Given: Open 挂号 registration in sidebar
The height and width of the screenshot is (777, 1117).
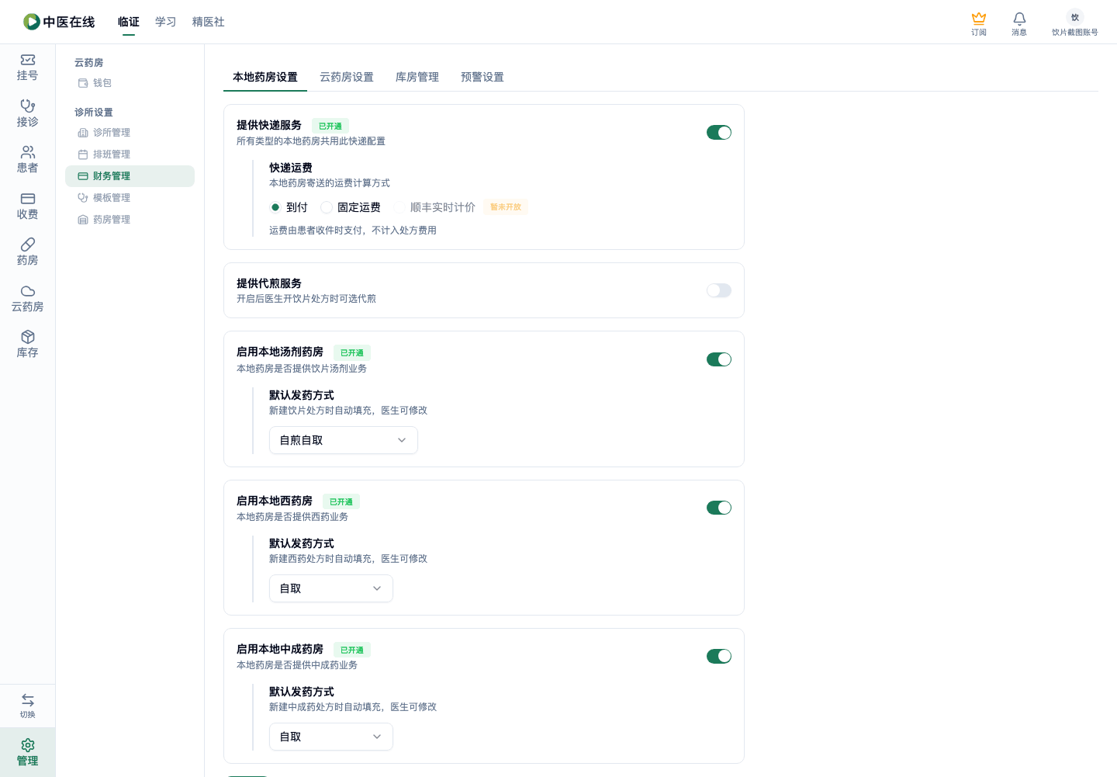Looking at the screenshot, I should coord(28,68).
